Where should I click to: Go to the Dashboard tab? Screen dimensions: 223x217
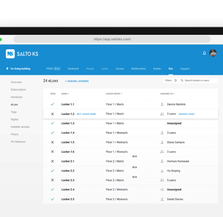pyautogui.click(x=73, y=69)
